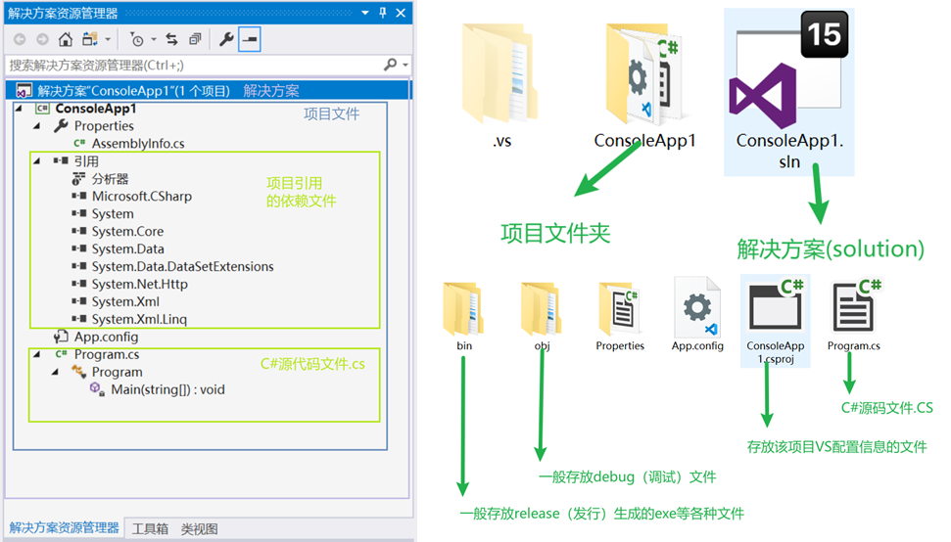The image size is (951, 542).
Task: Collapse the Program class node
Action: pos(55,372)
